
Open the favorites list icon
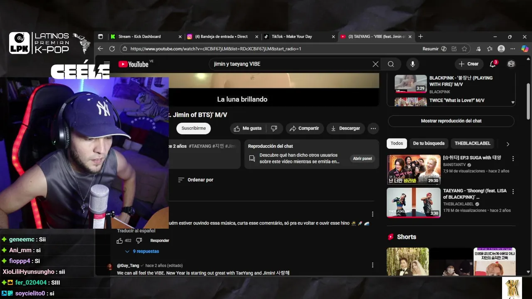click(490, 49)
